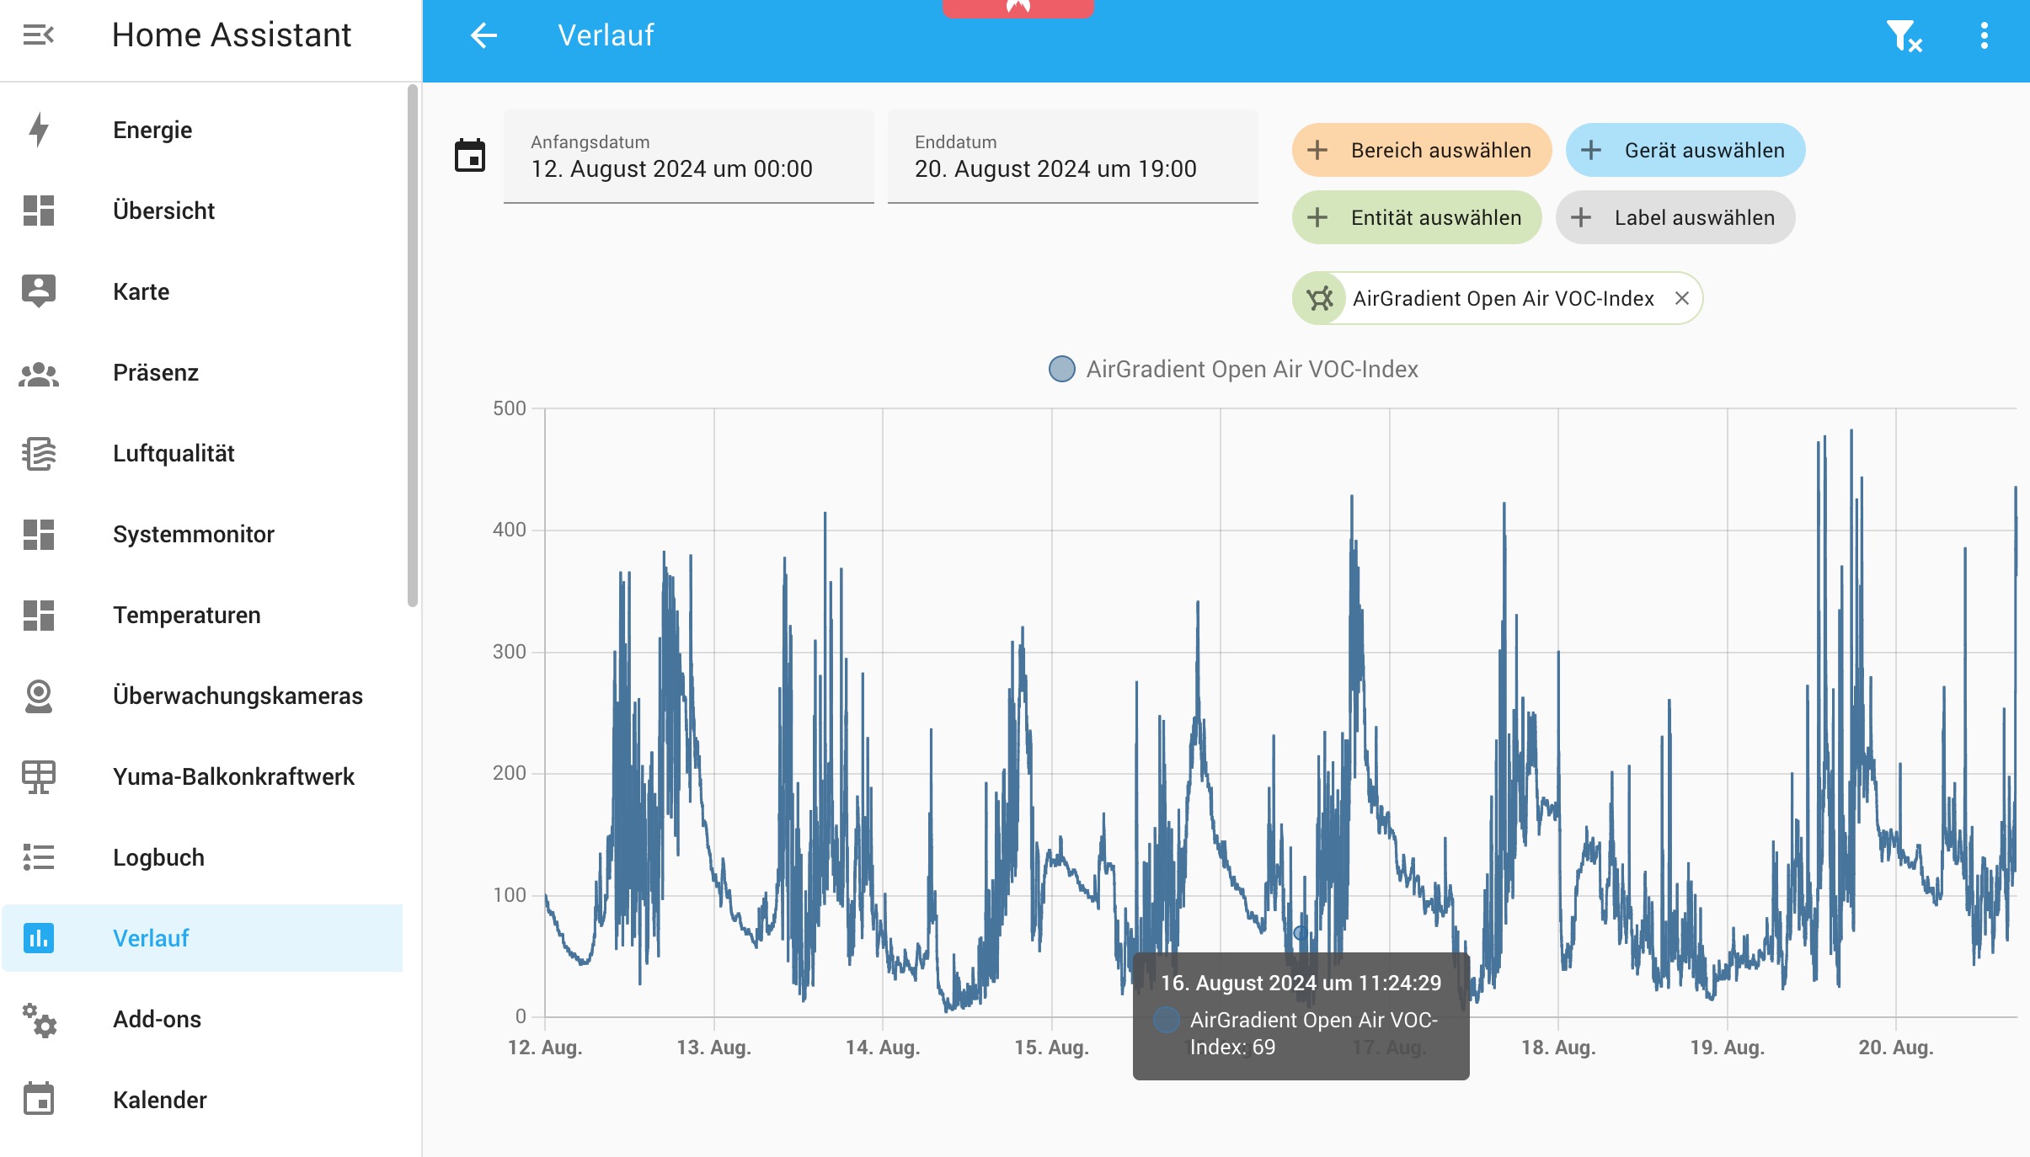Collapse the sidebar with the menu icon
The height and width of the screenshot is (1157, 2030).
pos(39,35)
